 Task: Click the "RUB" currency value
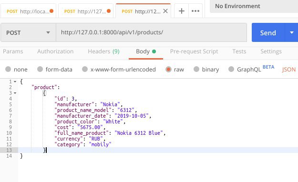[x=96, y=139]
